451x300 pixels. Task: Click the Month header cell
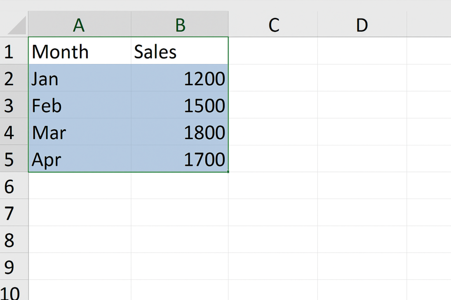[80, 51]
